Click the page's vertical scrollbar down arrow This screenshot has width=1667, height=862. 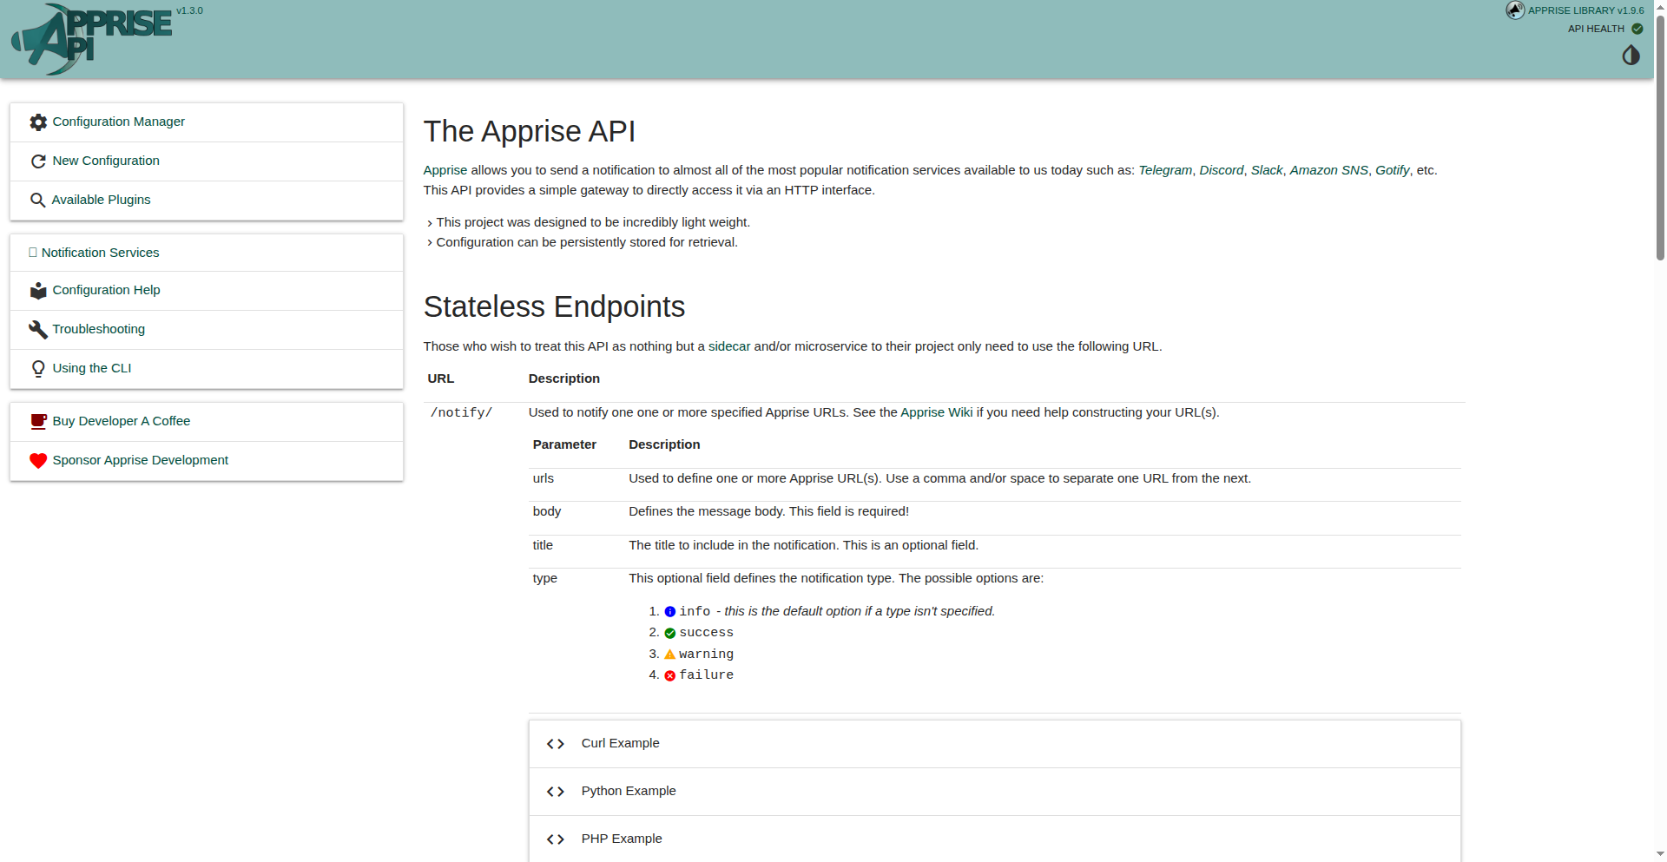click(x=1660, y=854)
